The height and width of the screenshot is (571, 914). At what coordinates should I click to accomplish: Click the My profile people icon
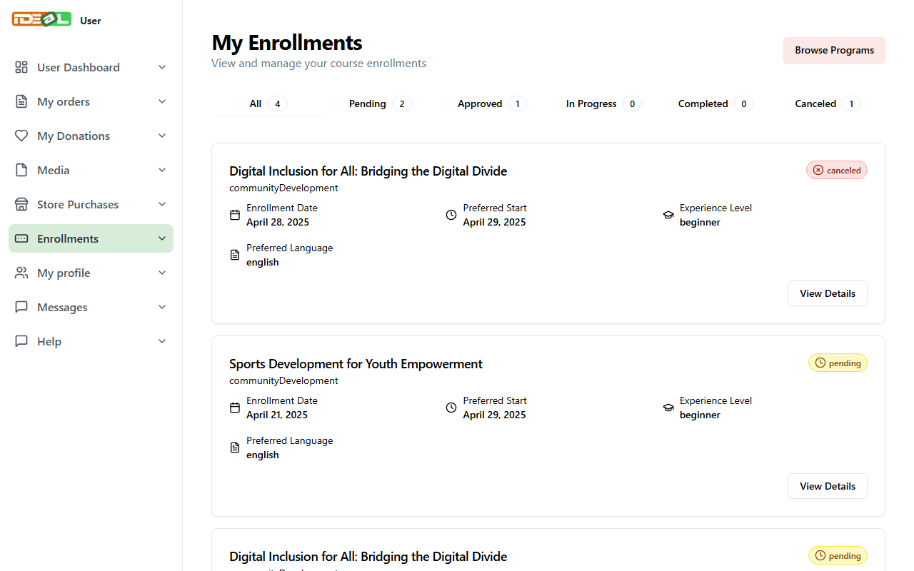tap(21, 273)
